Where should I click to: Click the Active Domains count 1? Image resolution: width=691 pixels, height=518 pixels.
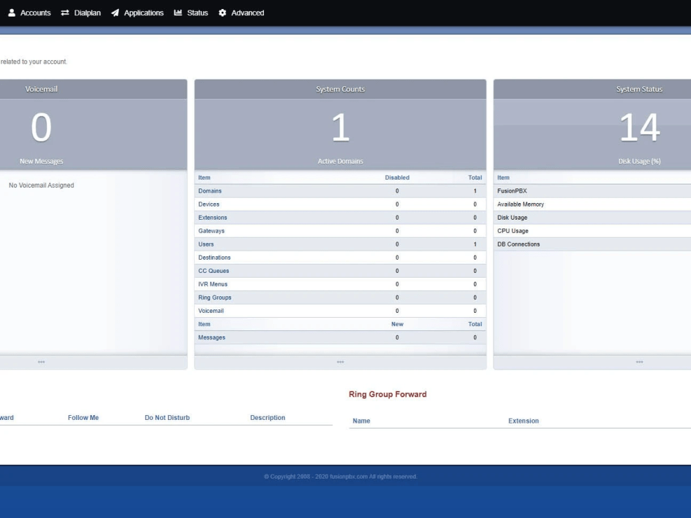tap(341, 127)
